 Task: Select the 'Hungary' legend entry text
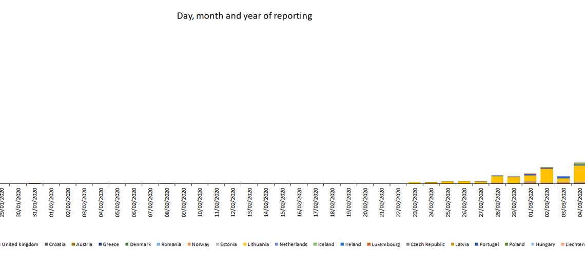click(x=545, y=244)
